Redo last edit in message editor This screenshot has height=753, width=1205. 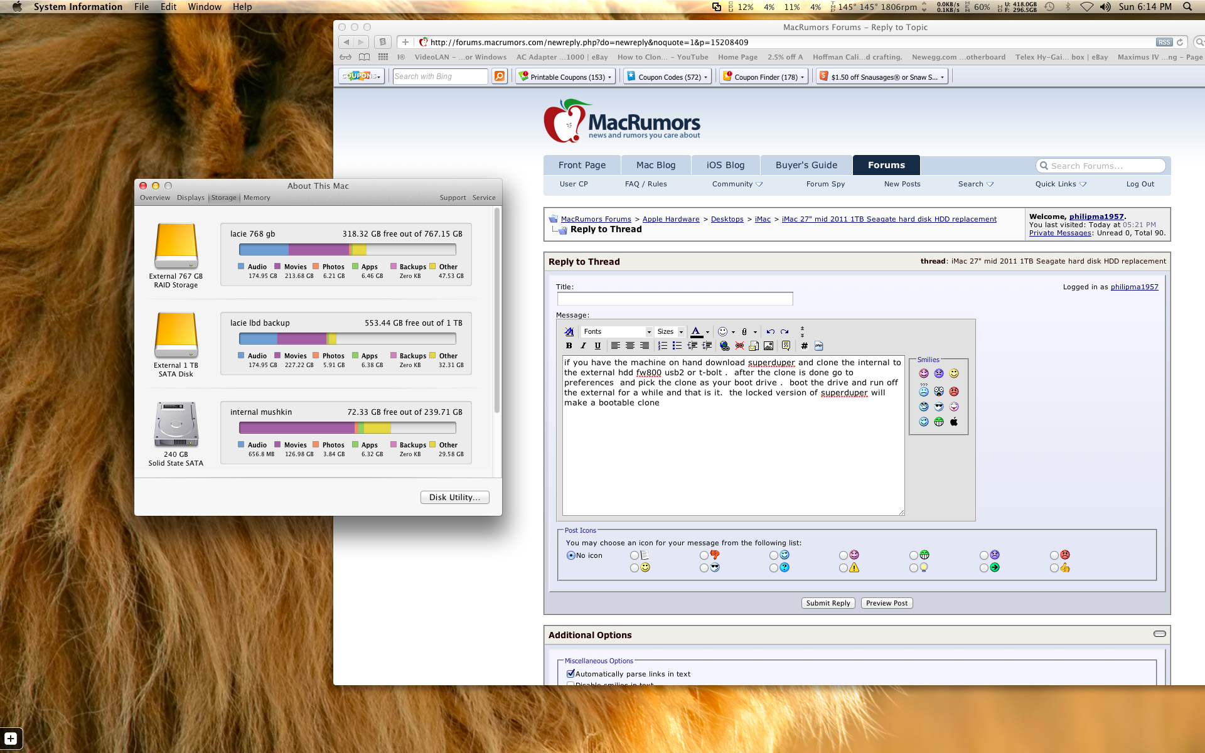(x=785, y=331)
